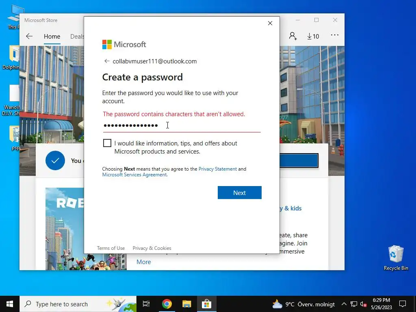Image resolution: width=416 pixels, height=312 pixels.
Task: Open Privacy & Cookies in dialog footer
Action: click(x=152, y=248)
